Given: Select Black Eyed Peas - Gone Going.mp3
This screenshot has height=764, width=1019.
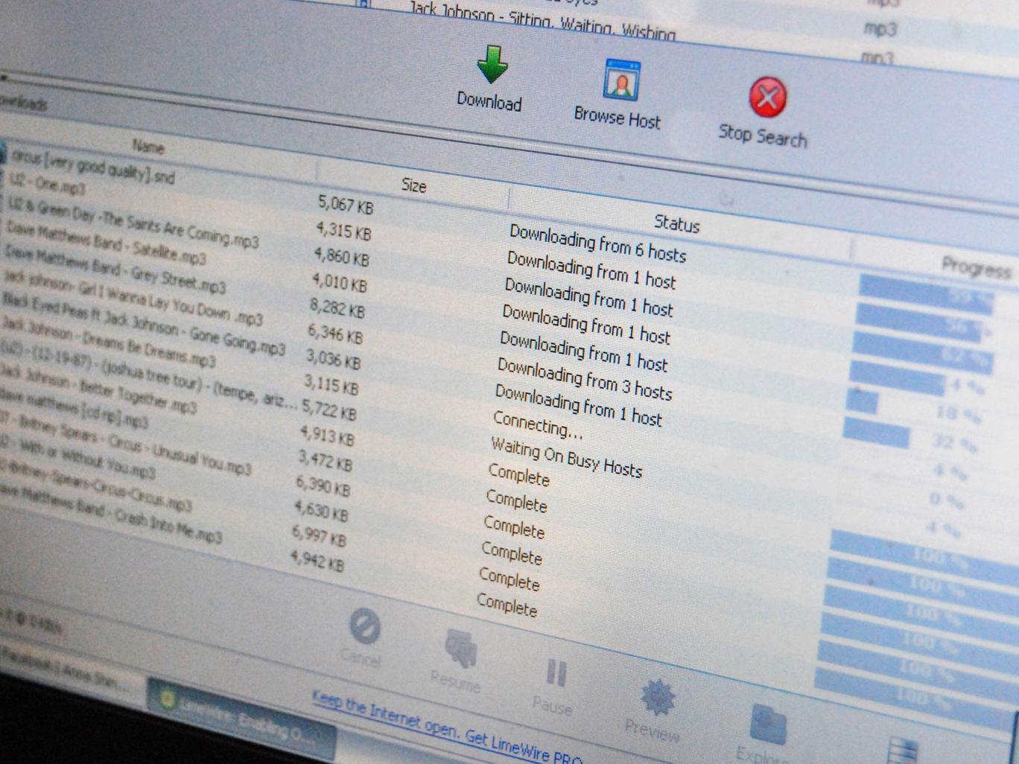Looking at the screenshot, I should [x=143, y=325].
